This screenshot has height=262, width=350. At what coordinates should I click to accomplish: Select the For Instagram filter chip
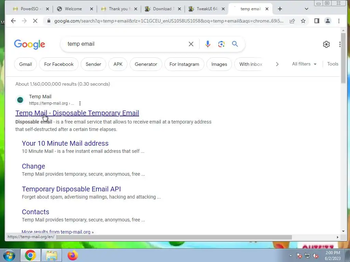(x=184, y=64)
